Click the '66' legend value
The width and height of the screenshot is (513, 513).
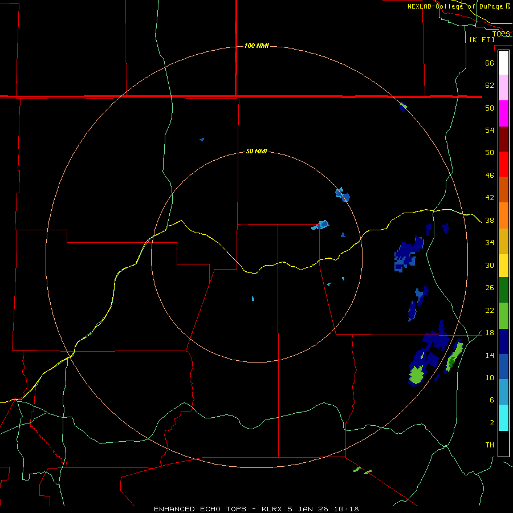pos(490,63)
